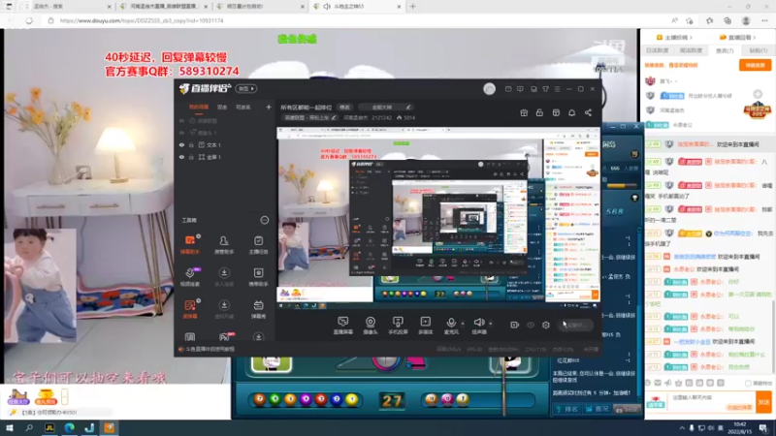
Task: Expand the 直播回看 link arrow
Action: pyautogui.click(x=755, y=38)
